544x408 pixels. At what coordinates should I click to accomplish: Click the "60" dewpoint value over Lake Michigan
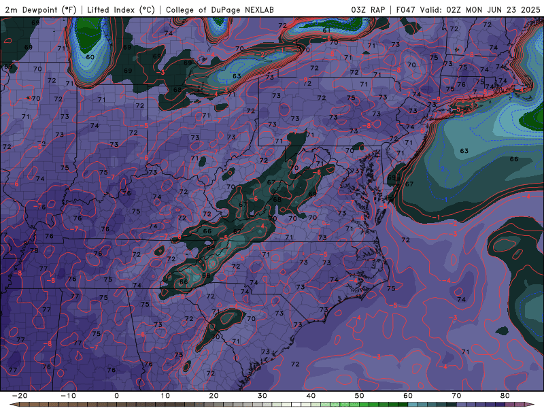tap(90, 57)
